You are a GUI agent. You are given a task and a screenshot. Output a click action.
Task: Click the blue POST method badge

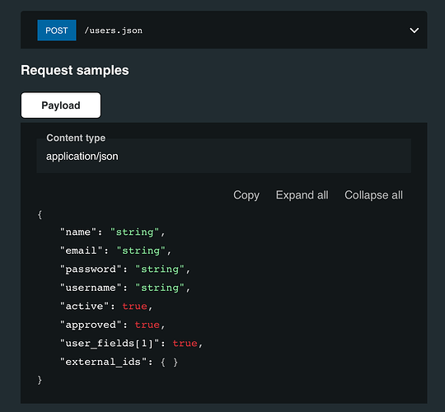coord(57,30)
